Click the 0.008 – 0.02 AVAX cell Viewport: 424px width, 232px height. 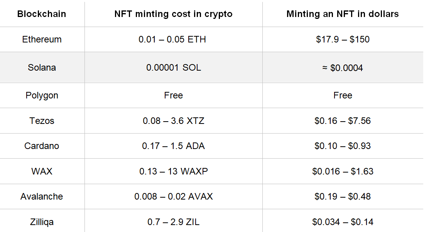tap(173, 196)
